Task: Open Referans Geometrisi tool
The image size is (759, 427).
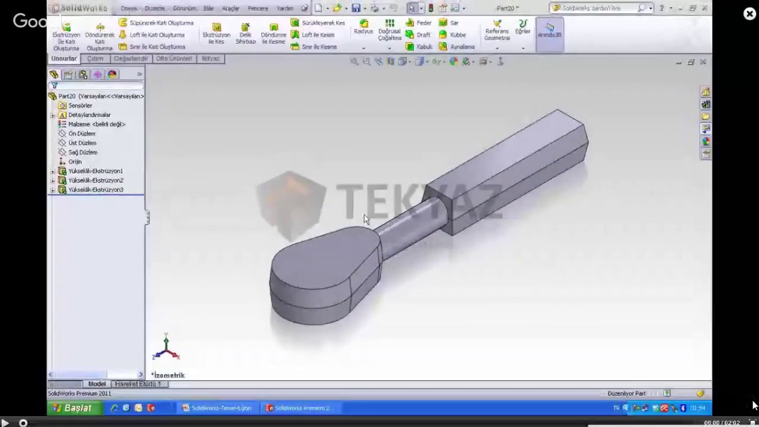Action: 497,30
